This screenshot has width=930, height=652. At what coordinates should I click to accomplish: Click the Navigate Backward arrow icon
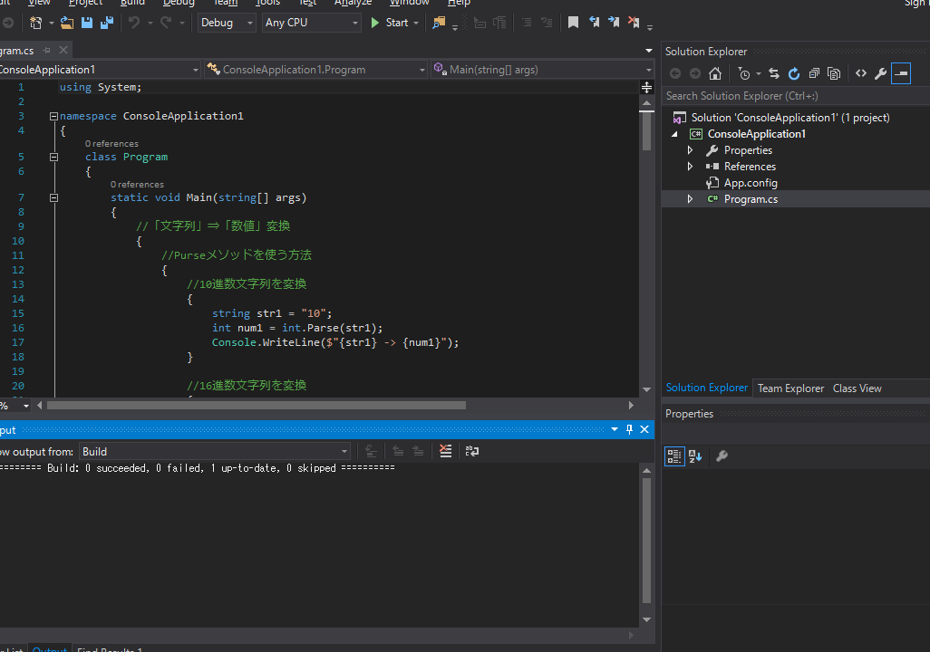tap(676, 73)
